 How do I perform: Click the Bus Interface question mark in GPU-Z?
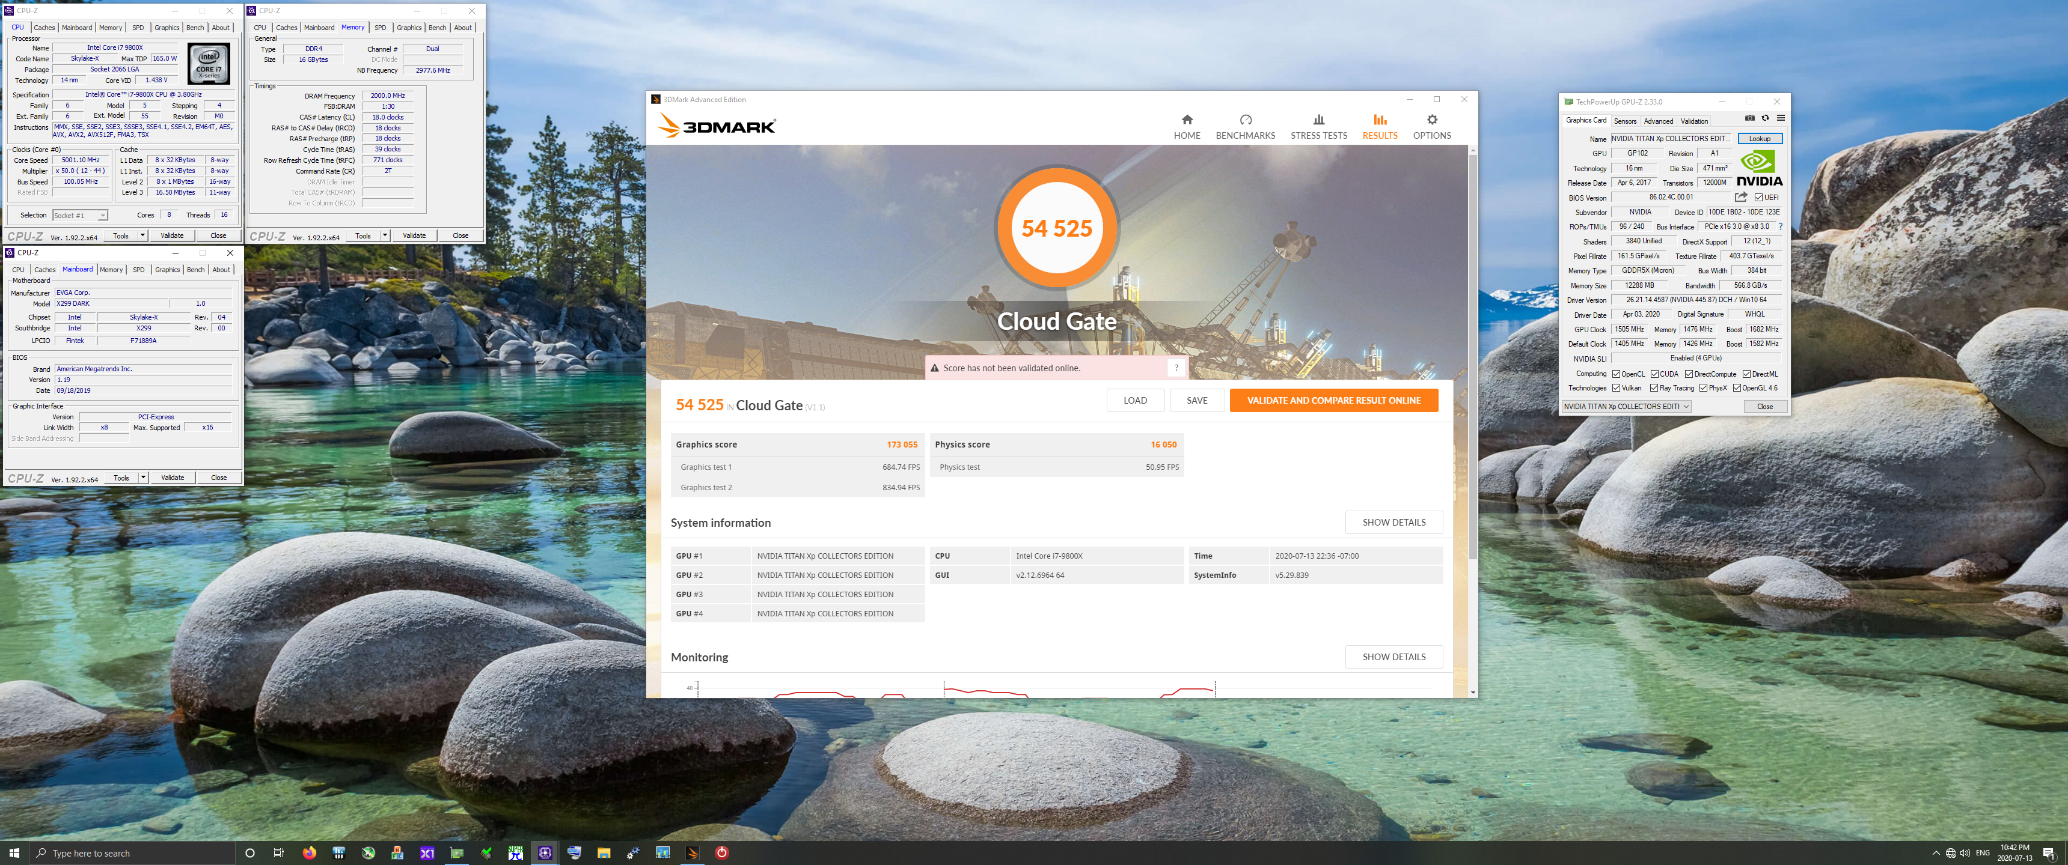click(1780, 226)
